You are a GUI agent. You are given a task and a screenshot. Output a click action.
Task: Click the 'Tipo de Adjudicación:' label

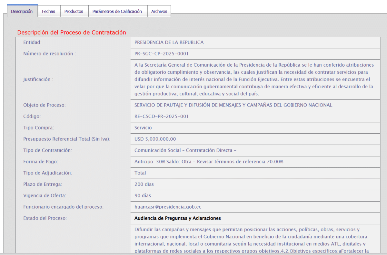click(x=48, y=173)
